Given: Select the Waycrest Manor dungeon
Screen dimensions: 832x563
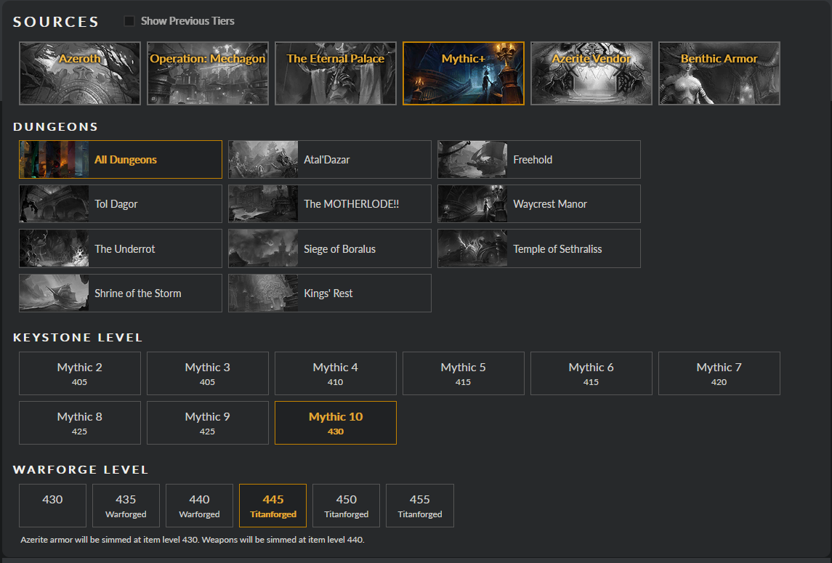Looking at the screenshot, I should pyautogui.click(x=538, y=203).
